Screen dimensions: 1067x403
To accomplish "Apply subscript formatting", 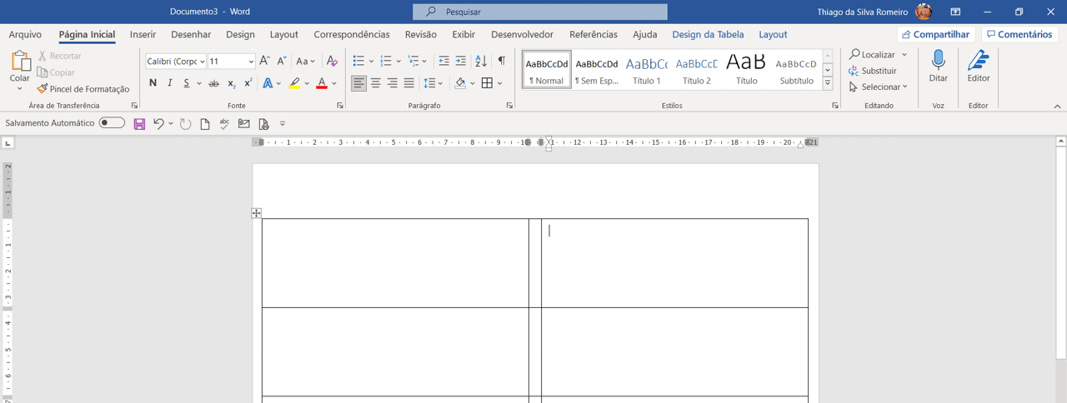I will pyautogui.click(x=232, y=83).
